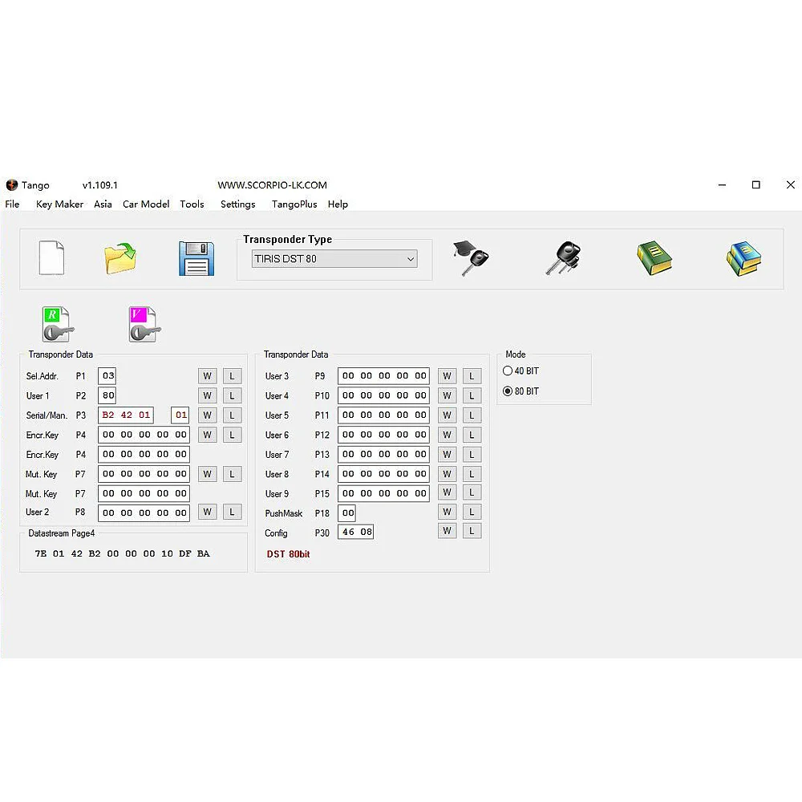Open the Car Model menu
Viewport: 802px width, 802px height.
pyautogui.click(x=146, y=204)
